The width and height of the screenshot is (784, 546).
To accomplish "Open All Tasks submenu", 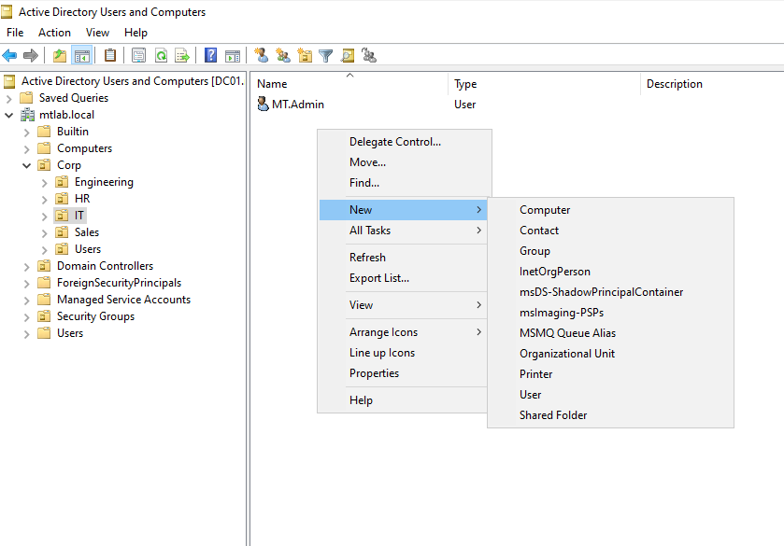I will [403, 231].
